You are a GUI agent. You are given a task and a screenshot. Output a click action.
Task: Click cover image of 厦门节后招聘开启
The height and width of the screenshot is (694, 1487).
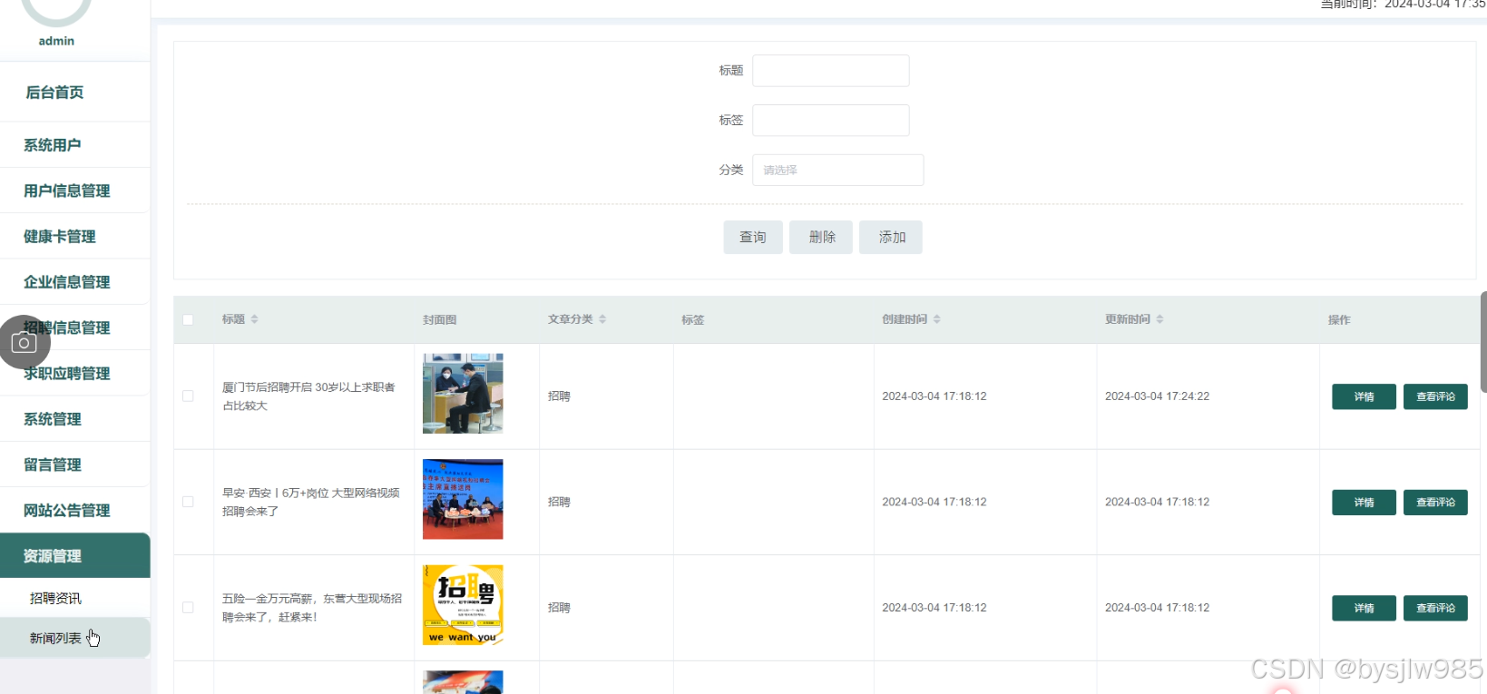pyautogui.click(x=463, y=394)
